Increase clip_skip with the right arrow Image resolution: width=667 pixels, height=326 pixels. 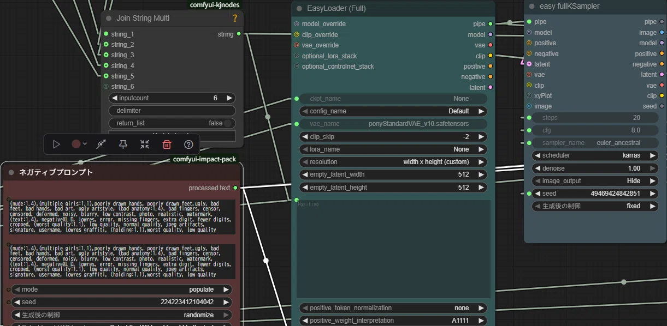pyautogui.click(x=481, y=136)
